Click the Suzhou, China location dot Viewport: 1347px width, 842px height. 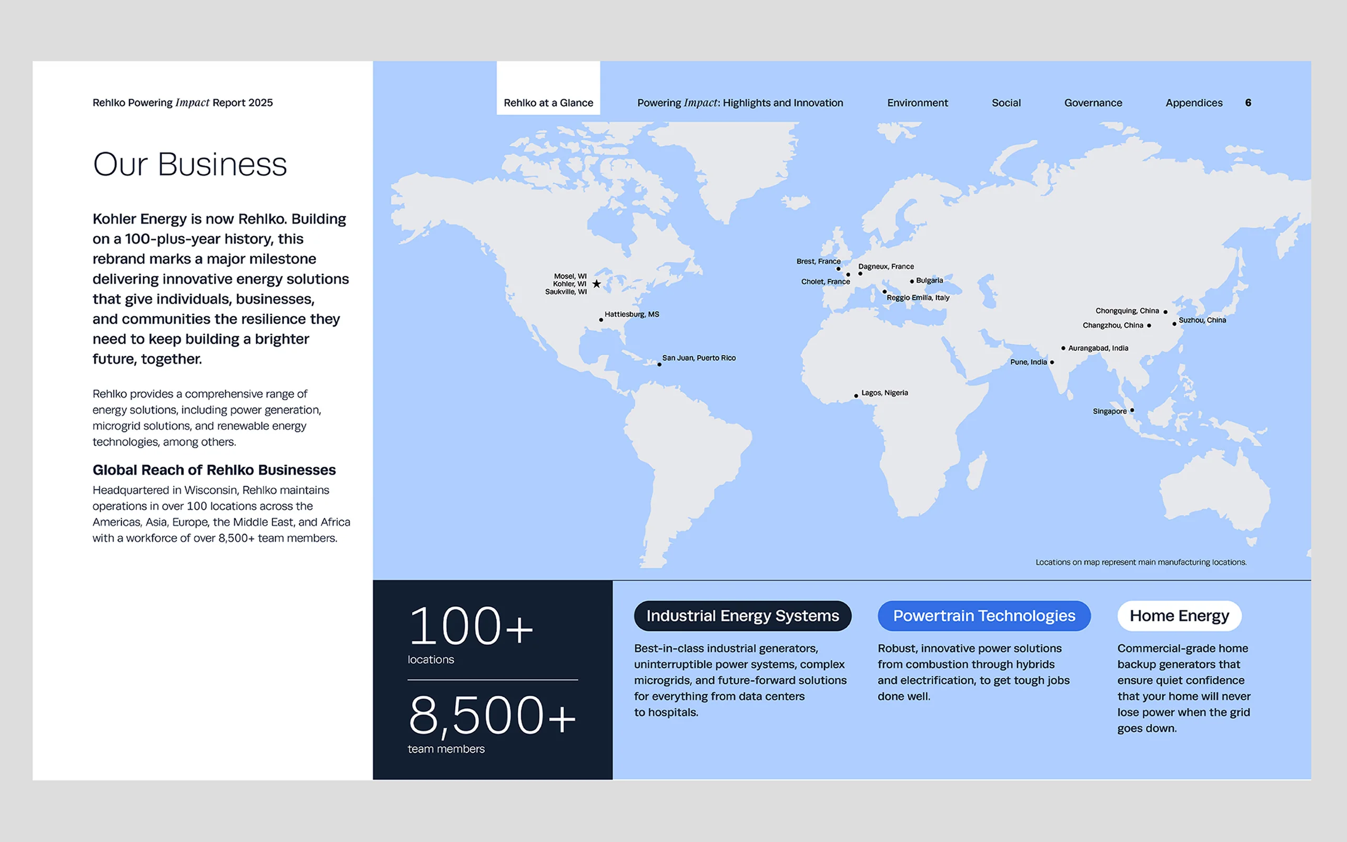[x=1174, y=324]
